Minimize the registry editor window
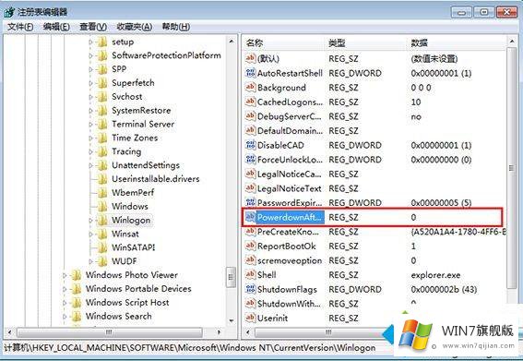Screen dimensions: 523x361 click(x=461, y=12)
